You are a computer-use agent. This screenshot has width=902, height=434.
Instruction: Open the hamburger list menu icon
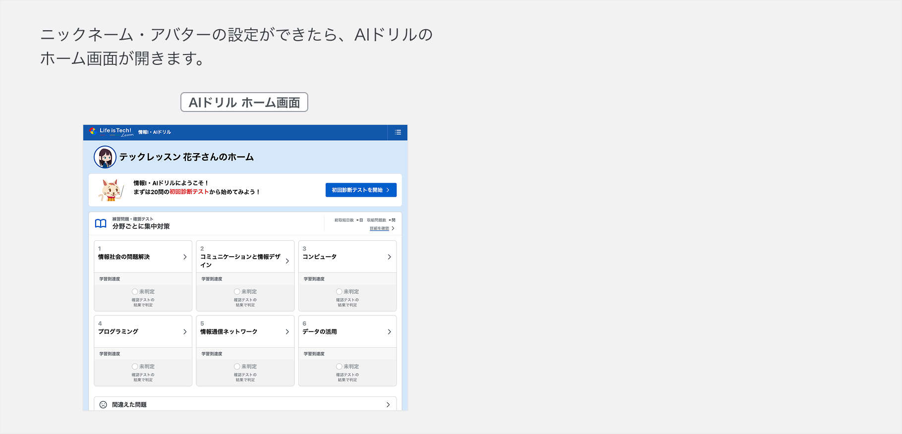[x=397, y=132]
